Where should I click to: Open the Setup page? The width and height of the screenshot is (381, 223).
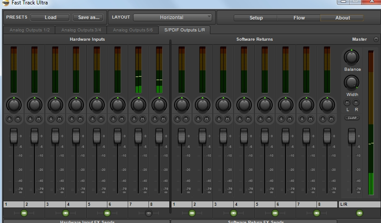255,18
